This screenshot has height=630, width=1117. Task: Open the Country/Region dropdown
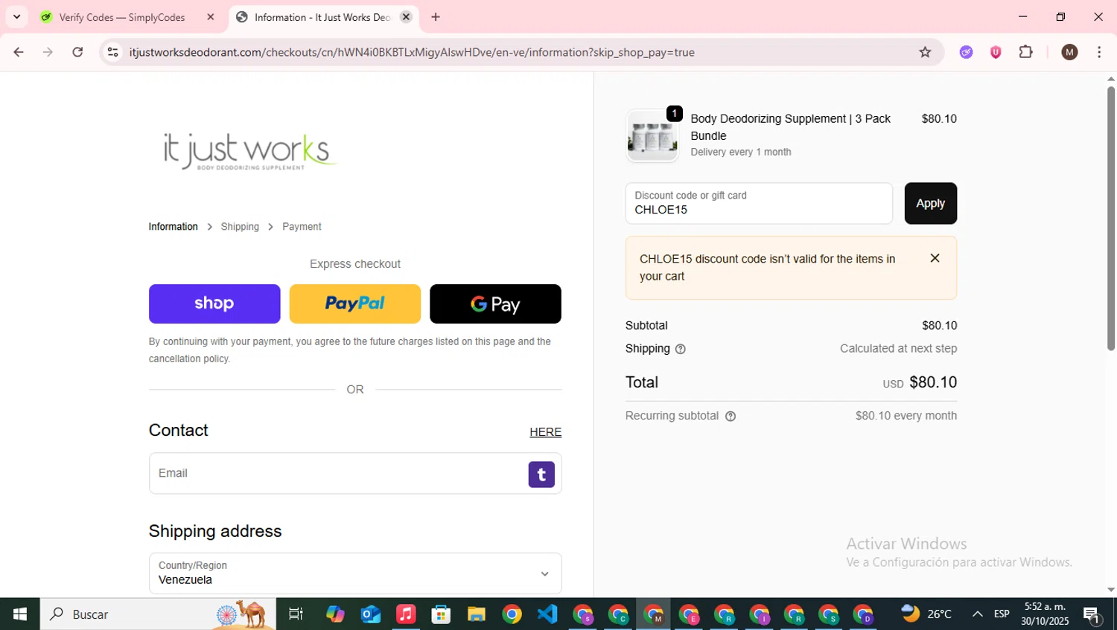coord(355,573)
